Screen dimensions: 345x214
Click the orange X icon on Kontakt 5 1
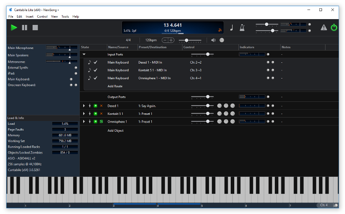(x=101, y=114)
